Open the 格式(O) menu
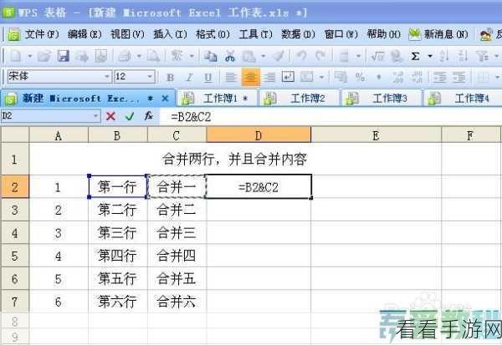 click(x=213, y=34)
